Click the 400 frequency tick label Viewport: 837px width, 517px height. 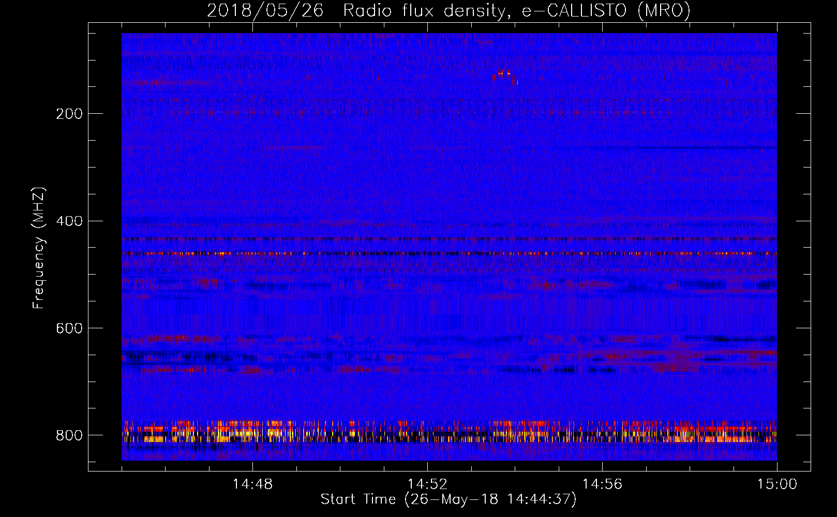tap(69, 221)
